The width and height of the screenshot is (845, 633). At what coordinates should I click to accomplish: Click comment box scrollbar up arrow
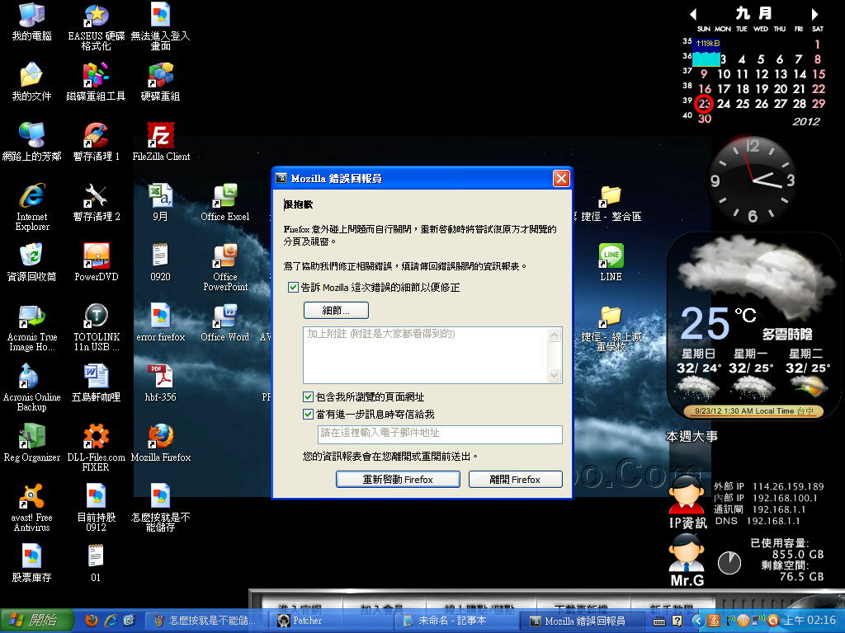[555, 335]
